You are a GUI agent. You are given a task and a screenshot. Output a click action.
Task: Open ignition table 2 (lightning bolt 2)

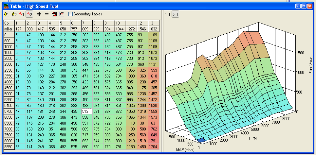[x=14, y=14]
